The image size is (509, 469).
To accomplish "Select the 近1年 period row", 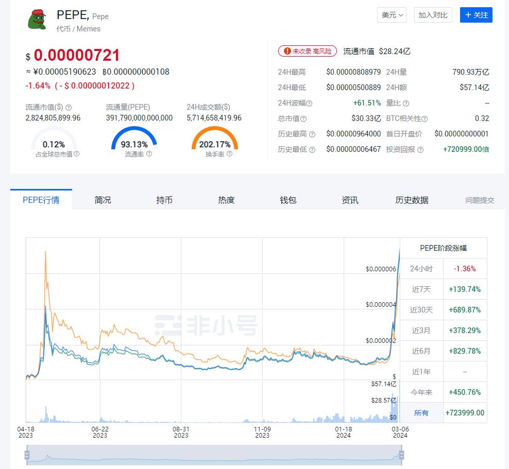I will [x=444, y=372].
